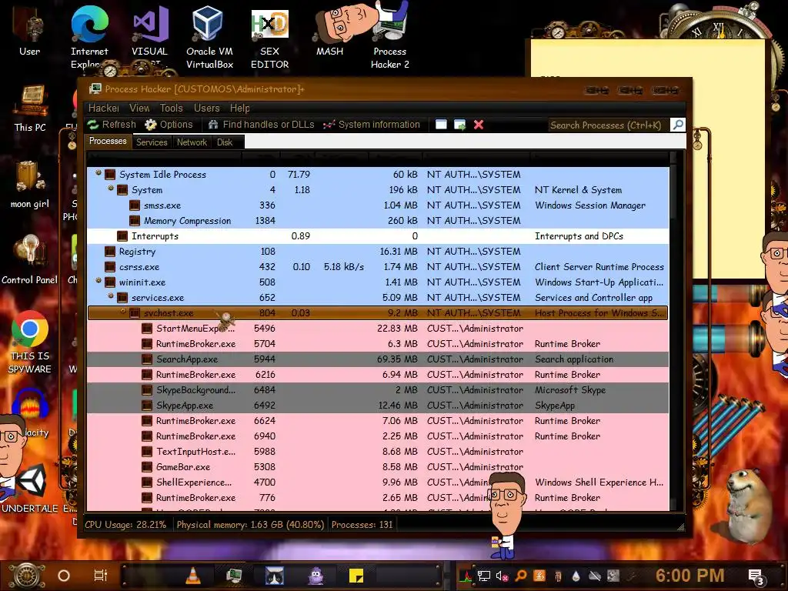Open Task View on the taskbar
788x591 pixels.
[x=101, y=576]
